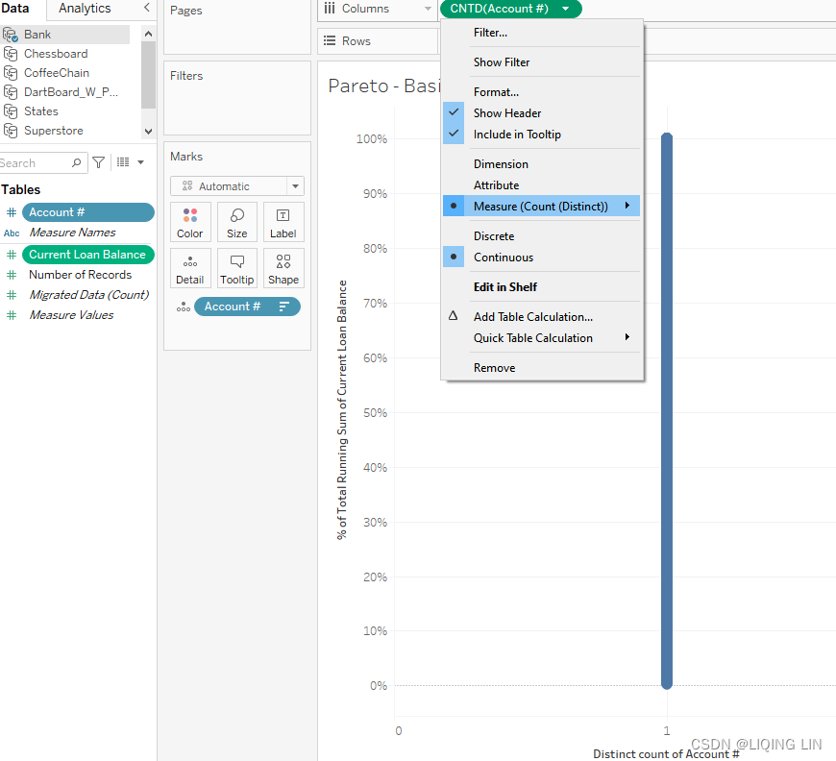Click the States data source icon
The image size is (836, 761).
[11, 111]
